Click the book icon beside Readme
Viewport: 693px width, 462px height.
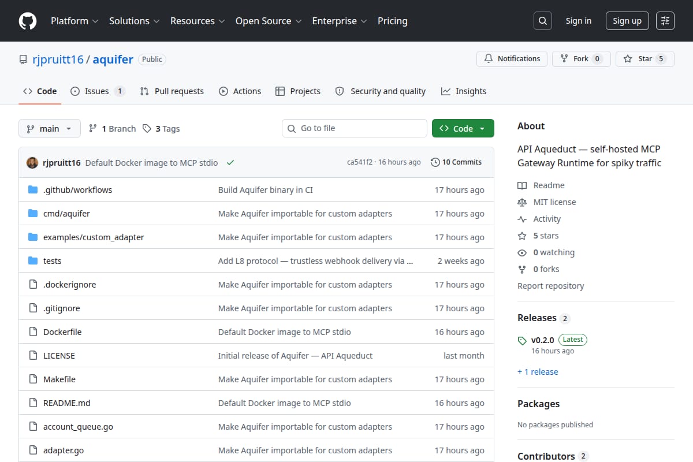coord(522,185)
